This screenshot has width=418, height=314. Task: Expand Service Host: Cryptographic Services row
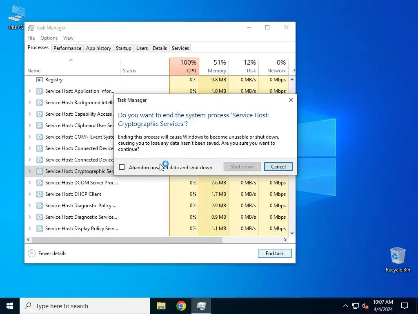[29, 171]
